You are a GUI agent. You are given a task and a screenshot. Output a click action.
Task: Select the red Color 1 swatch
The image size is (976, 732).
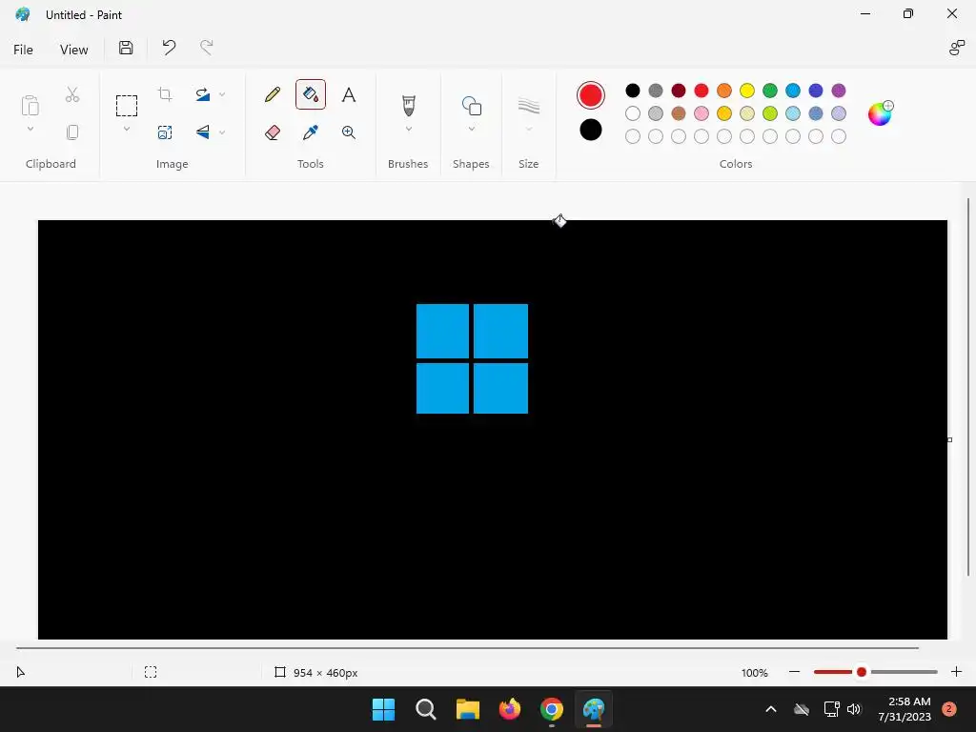(x=591, y=95)
